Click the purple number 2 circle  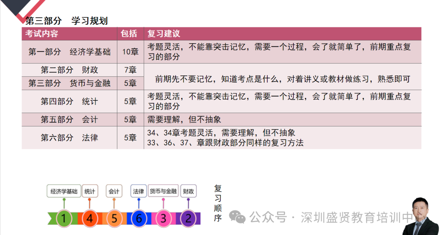(188, 218)
